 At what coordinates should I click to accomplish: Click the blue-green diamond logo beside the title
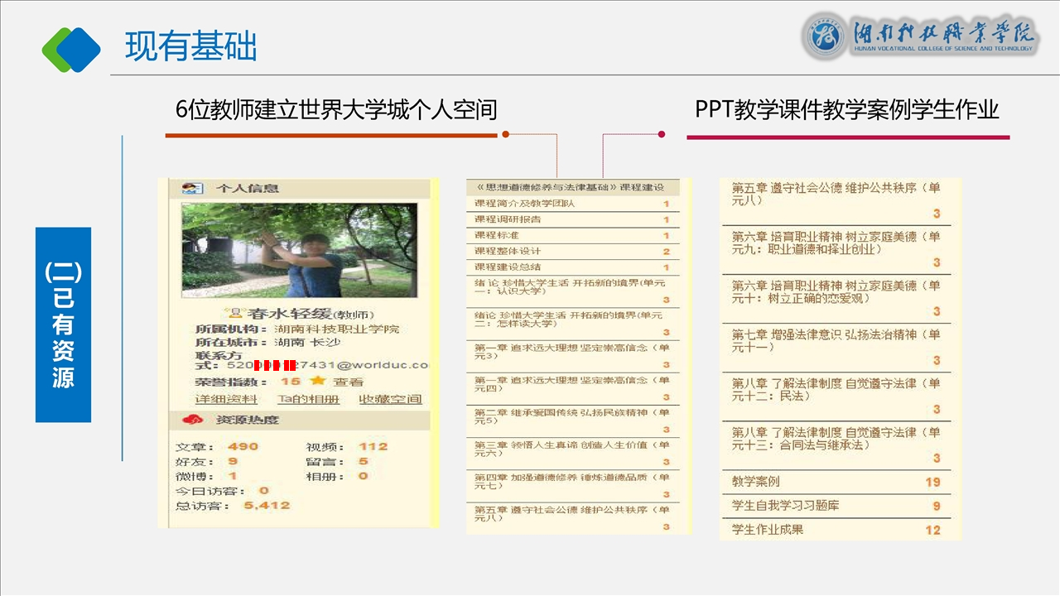(71, 49)
